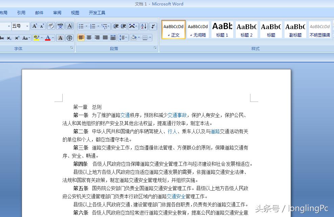Open the font size dropdown
The width and height of the screenshot is (334, 217).
(26, 26)
